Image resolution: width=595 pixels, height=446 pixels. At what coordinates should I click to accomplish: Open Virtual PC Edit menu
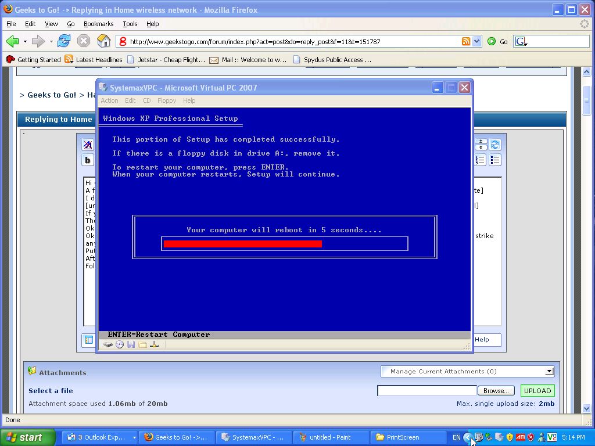(130, 100)
